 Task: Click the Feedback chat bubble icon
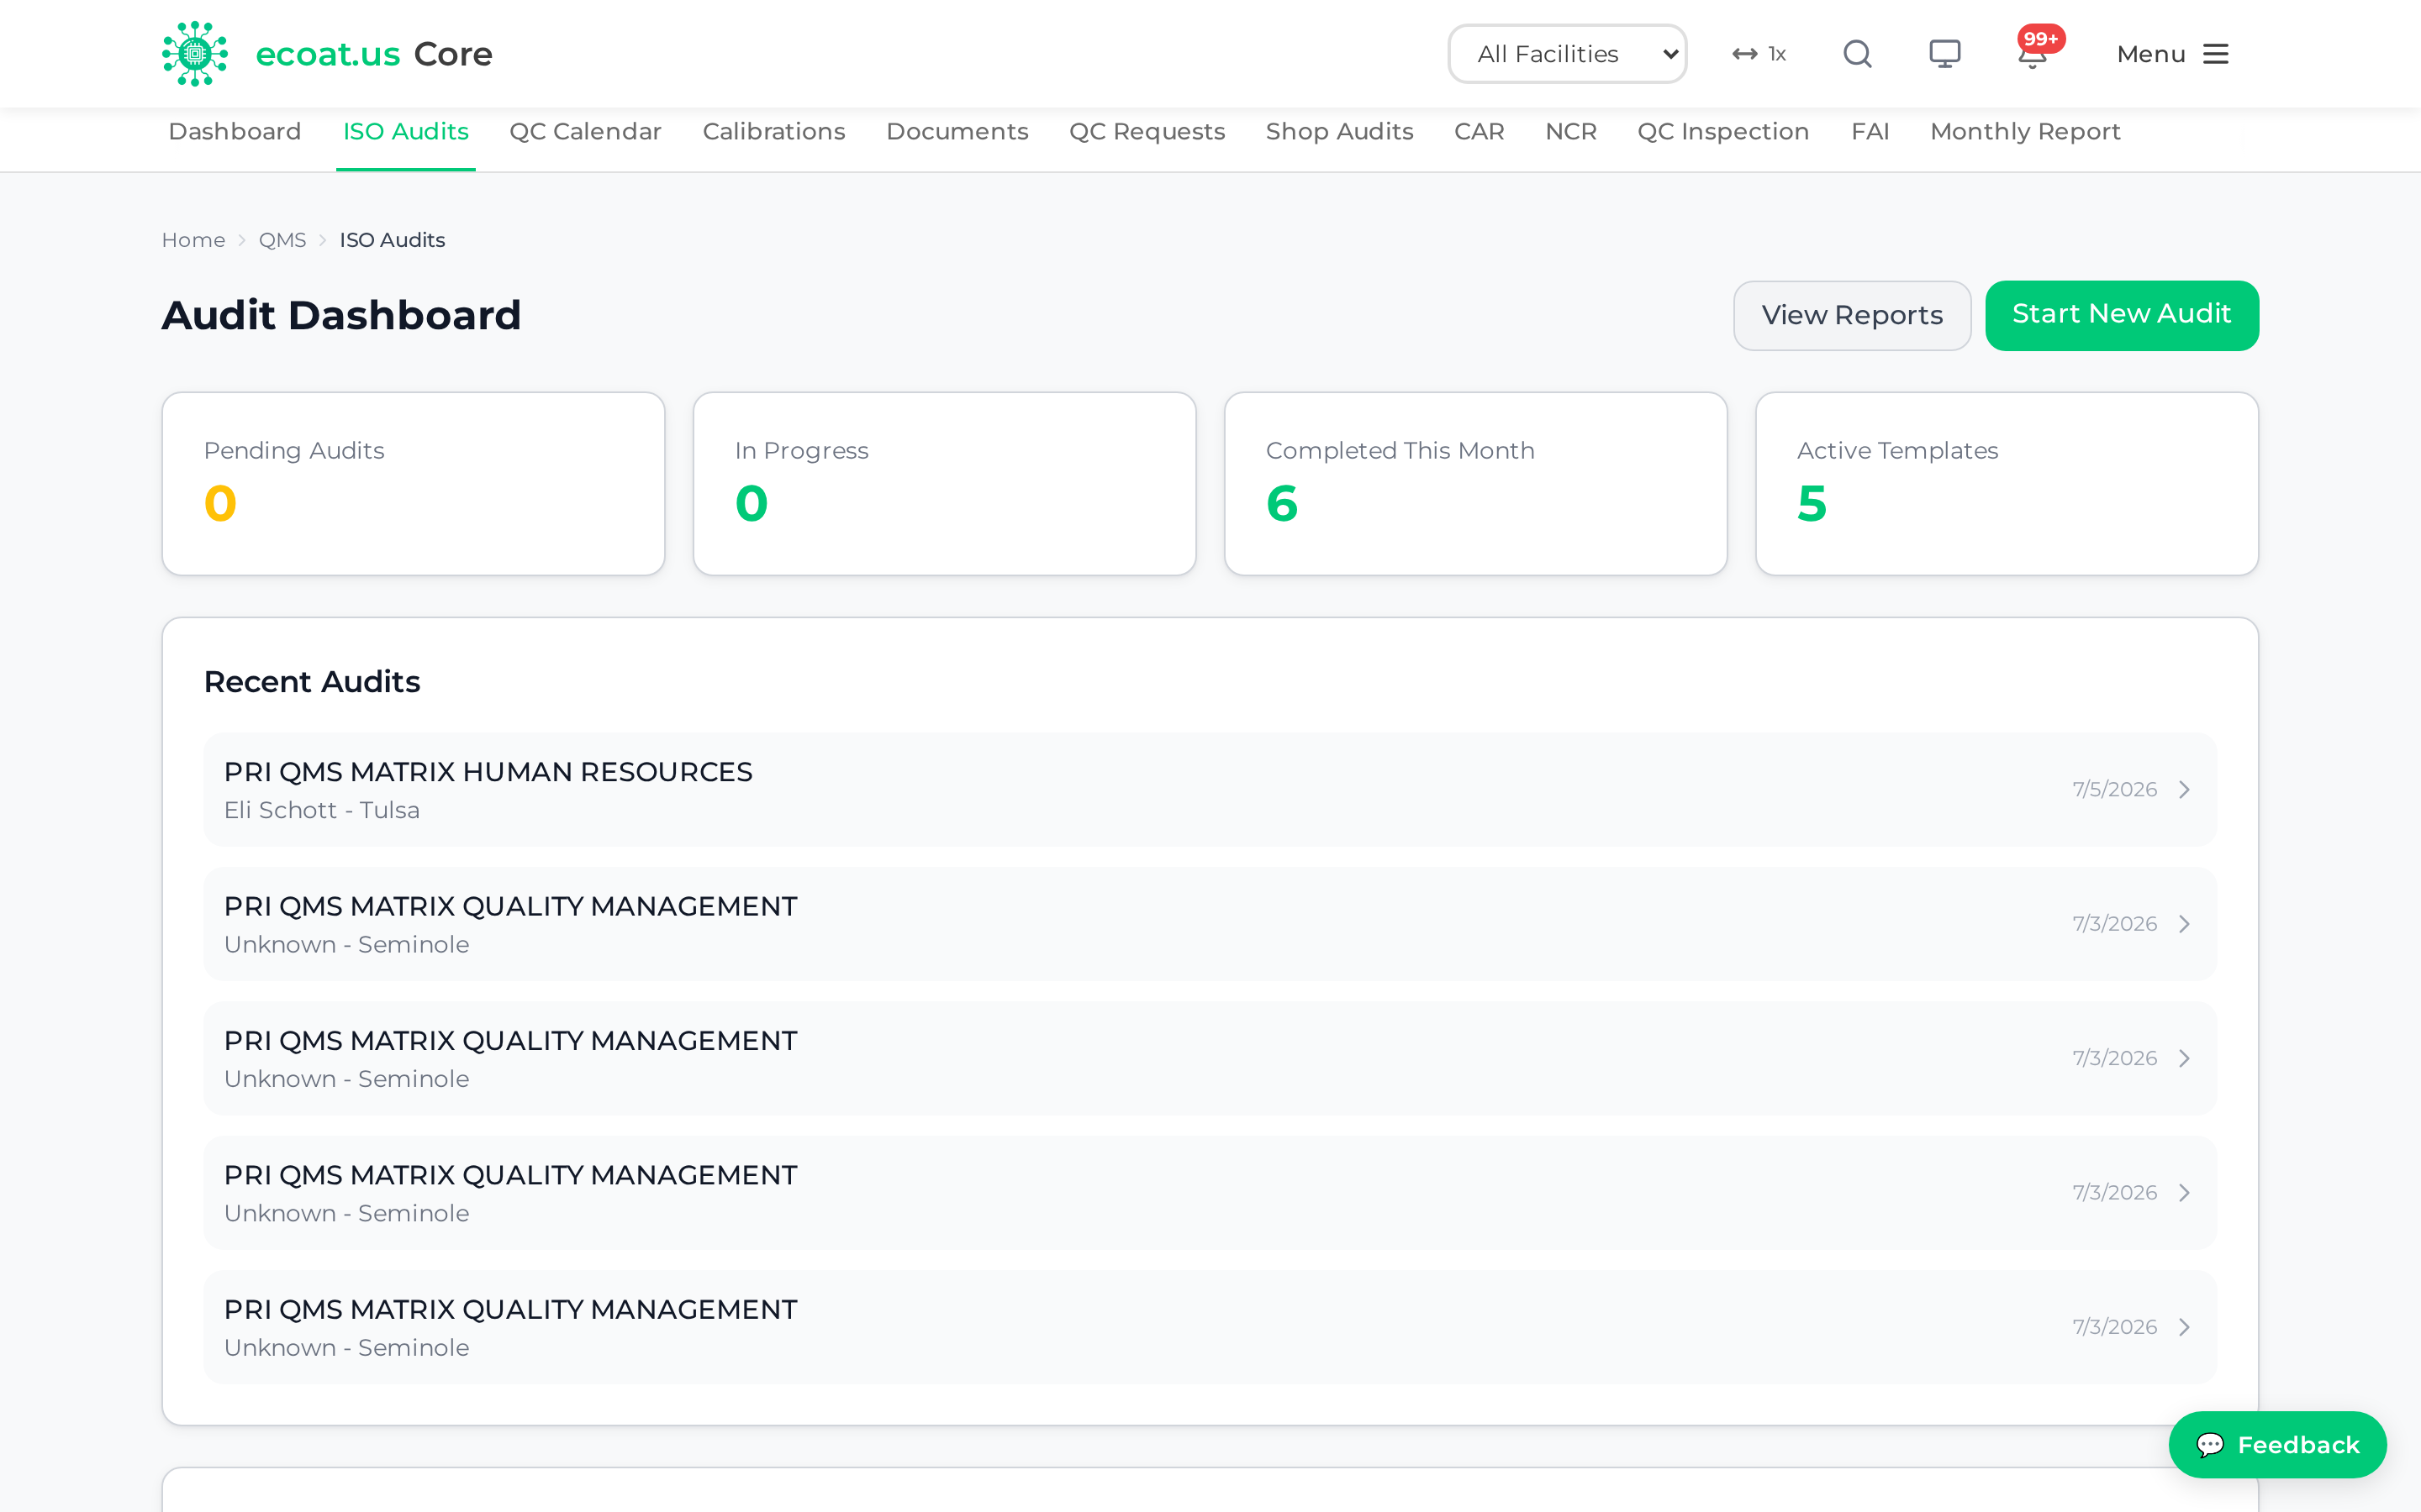click(x=2210, y=1444)
